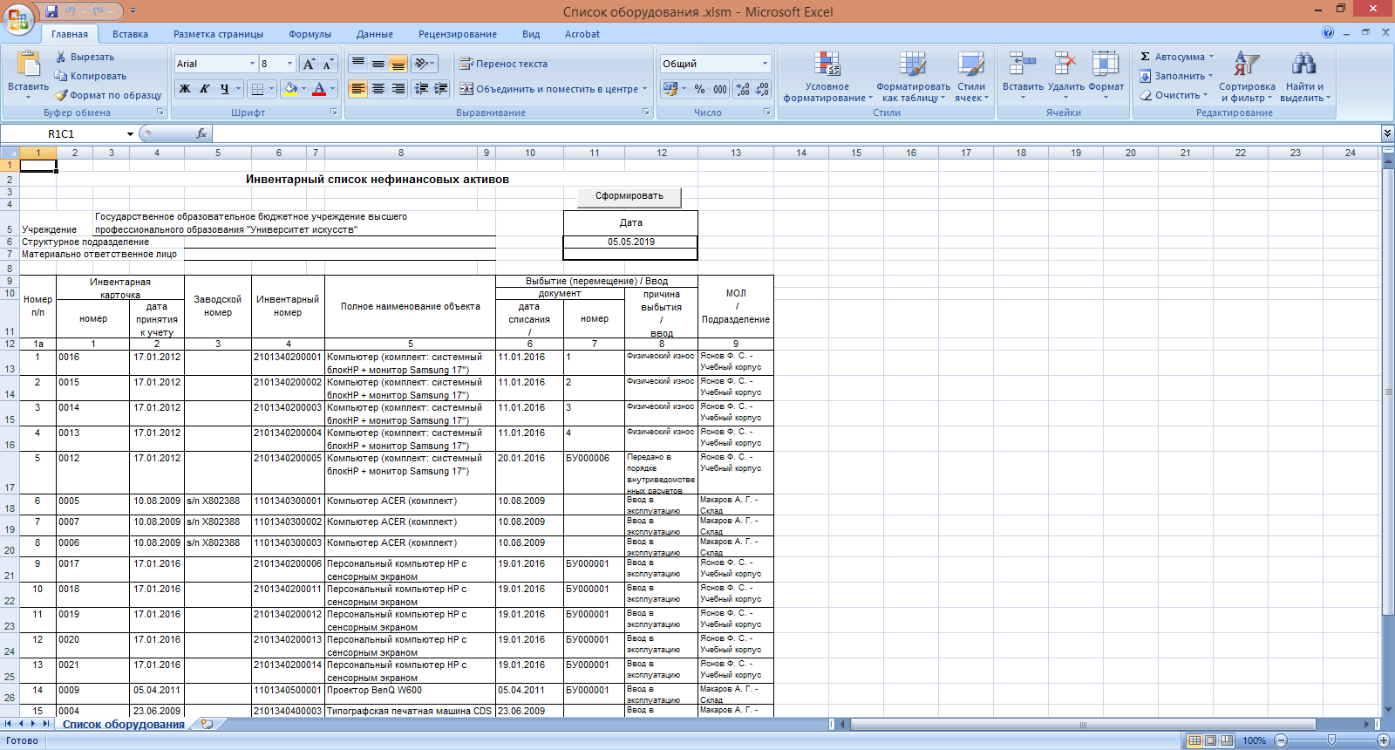1395x750 pixels.
Task: Align text left
Action: pyautogui.click(x=357, y=89)
